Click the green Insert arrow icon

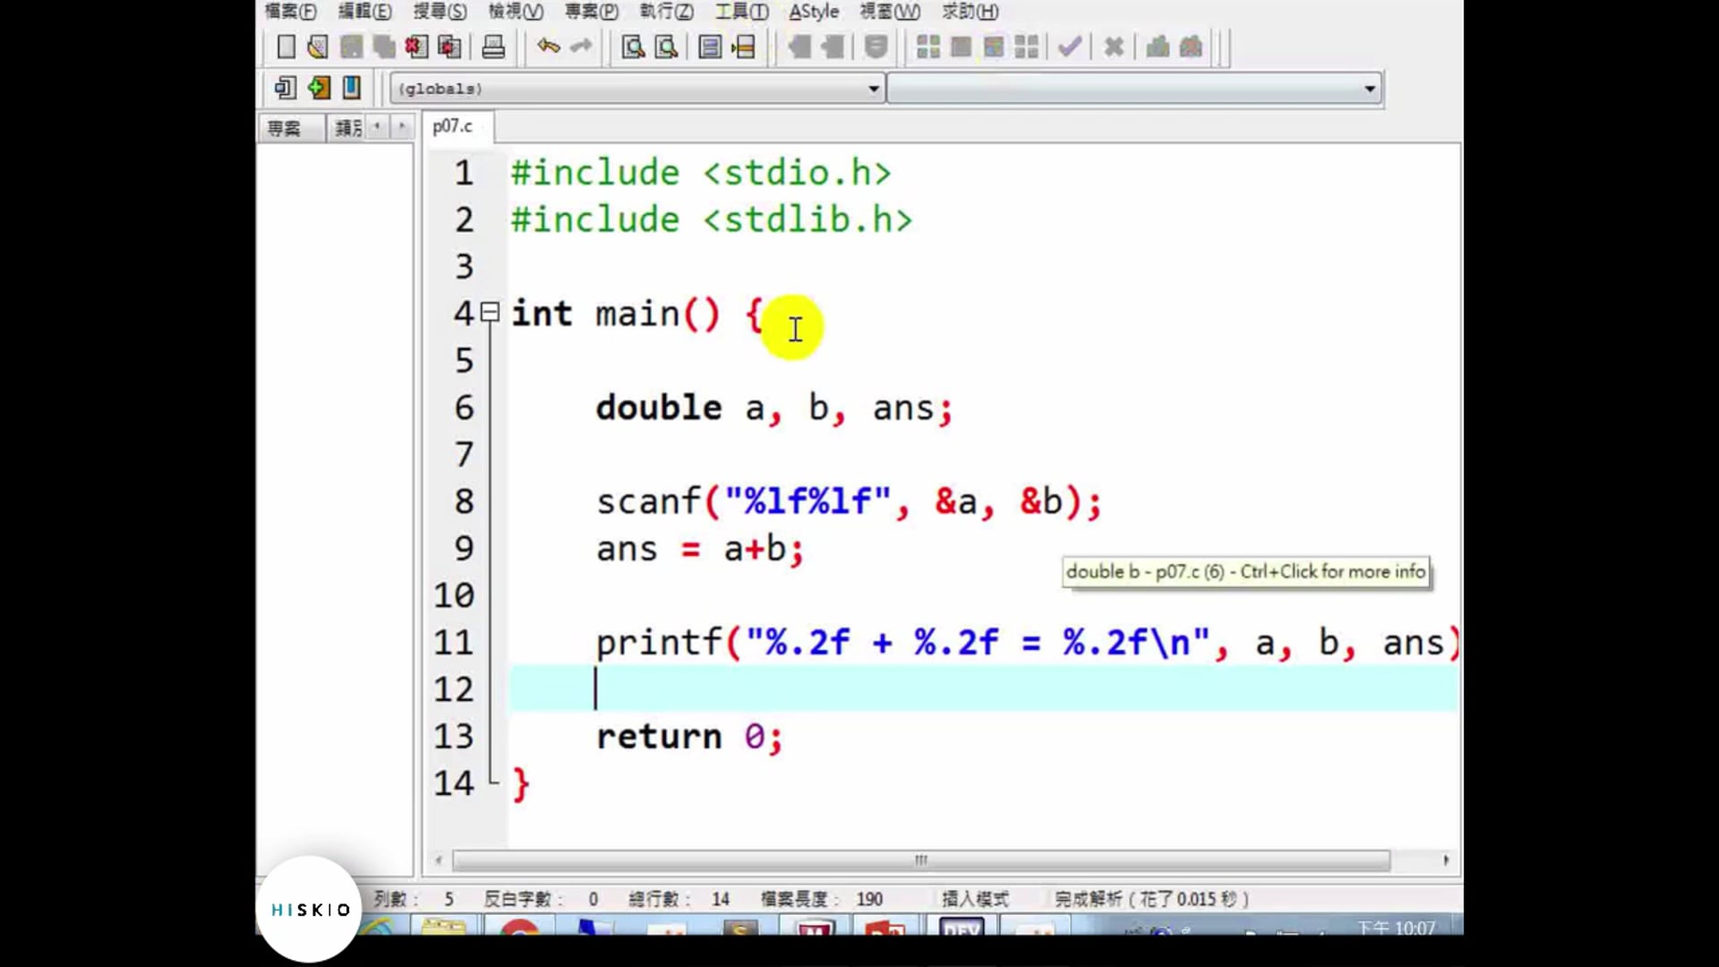pyautogui.click(x=319, y=88)
